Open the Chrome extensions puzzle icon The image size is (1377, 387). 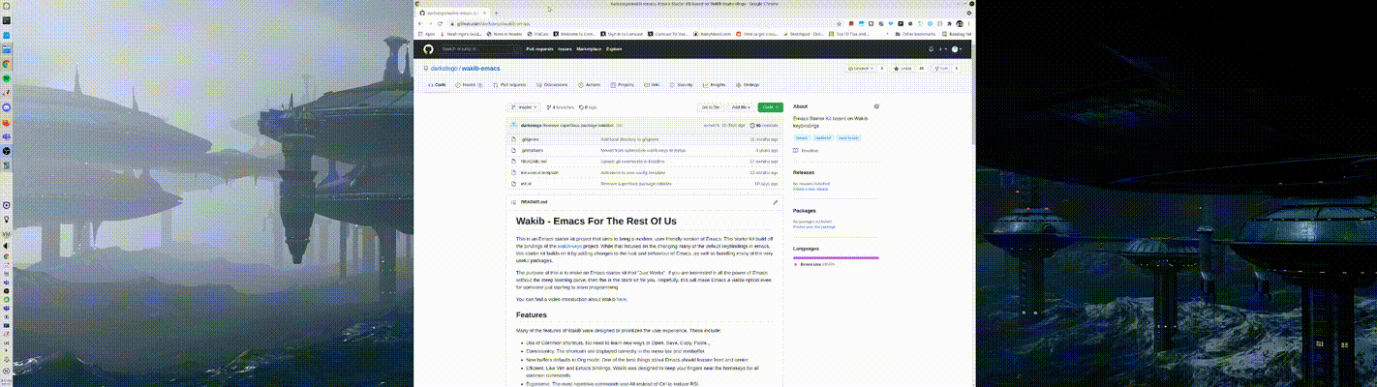pos(951,23)
